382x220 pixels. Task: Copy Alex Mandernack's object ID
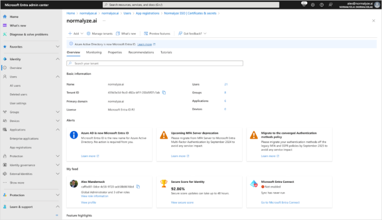pyautogui.click(x=138, y=186)
